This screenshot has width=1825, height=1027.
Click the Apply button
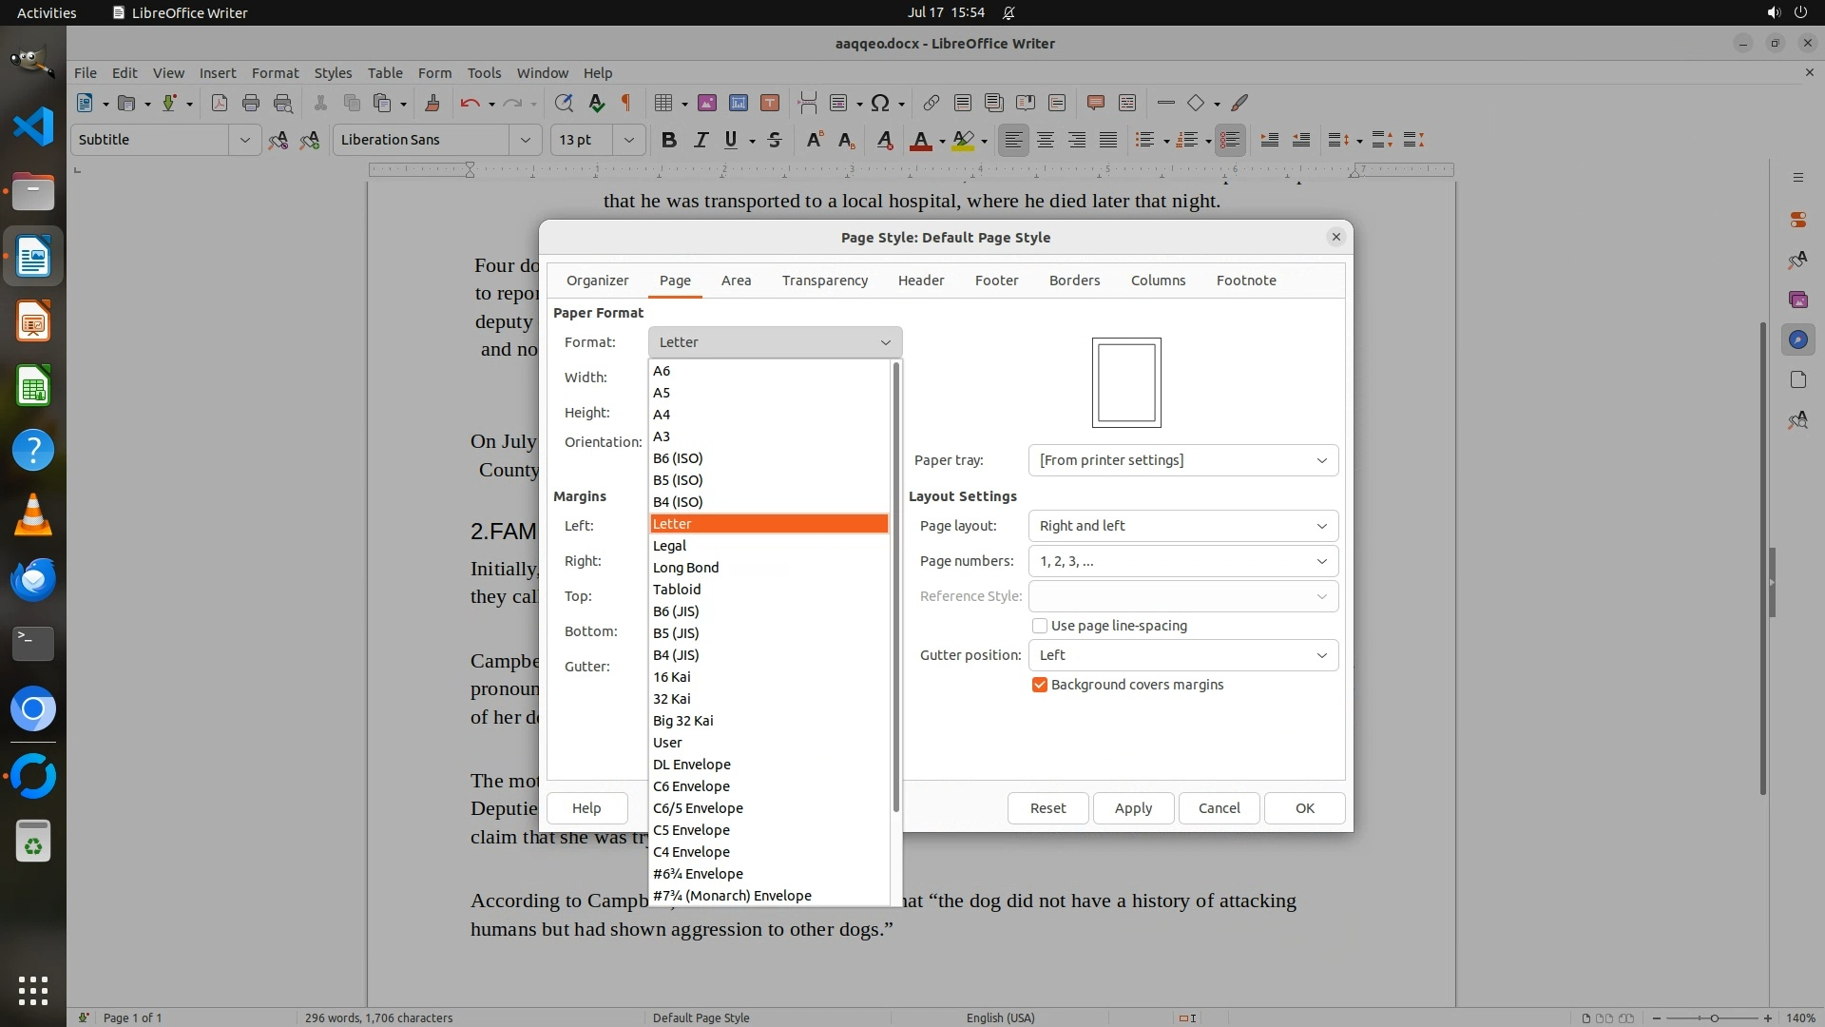[x=1133, y=808]
